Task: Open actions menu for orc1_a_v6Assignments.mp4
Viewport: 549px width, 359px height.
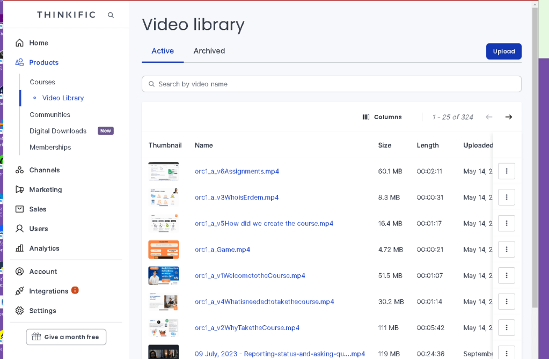Action: click(506, 171)
